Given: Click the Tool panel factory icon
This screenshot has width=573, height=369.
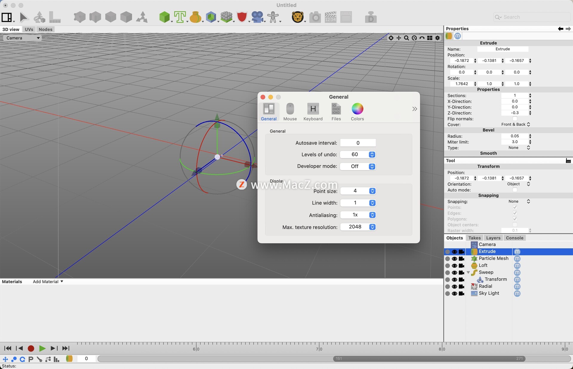Looking at the screenshot, I should [x=568, y=161].
